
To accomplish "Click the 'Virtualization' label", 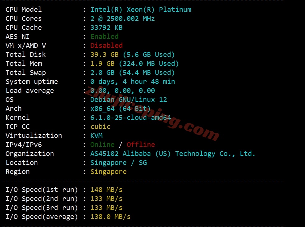I will [34, 136].
